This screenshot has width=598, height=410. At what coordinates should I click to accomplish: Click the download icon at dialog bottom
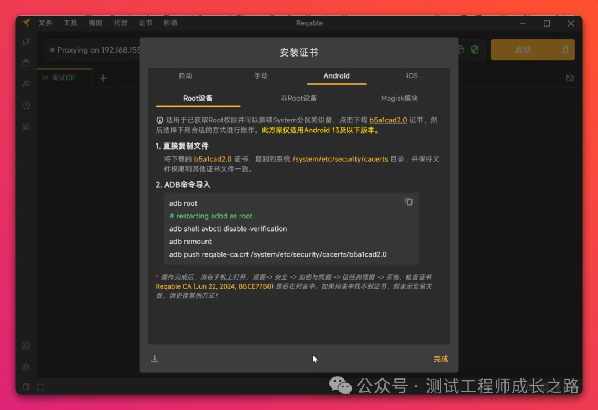155,358
